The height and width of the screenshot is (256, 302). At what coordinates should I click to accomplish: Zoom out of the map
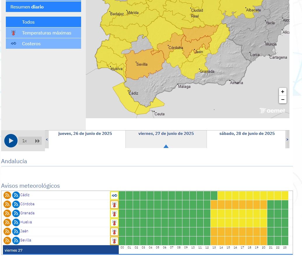(282, 100)
